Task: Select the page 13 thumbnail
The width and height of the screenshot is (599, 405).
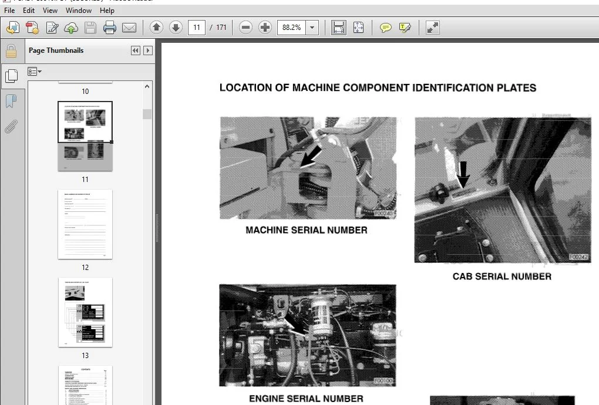Action: click(x=85, y=312)
